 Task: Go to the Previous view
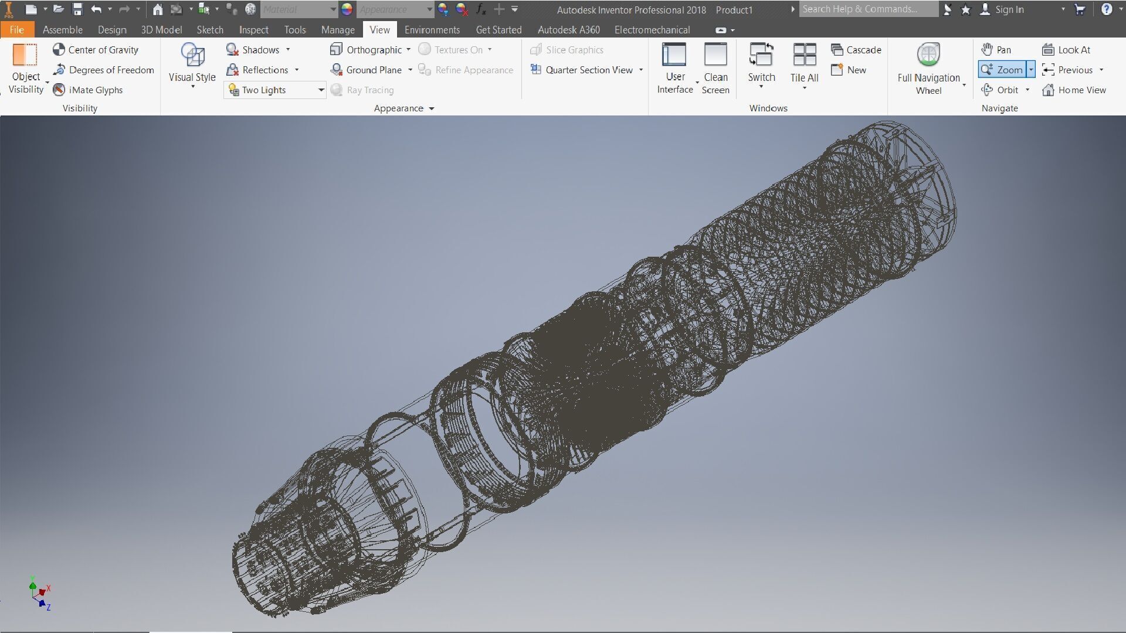[x=1067, y=70]
